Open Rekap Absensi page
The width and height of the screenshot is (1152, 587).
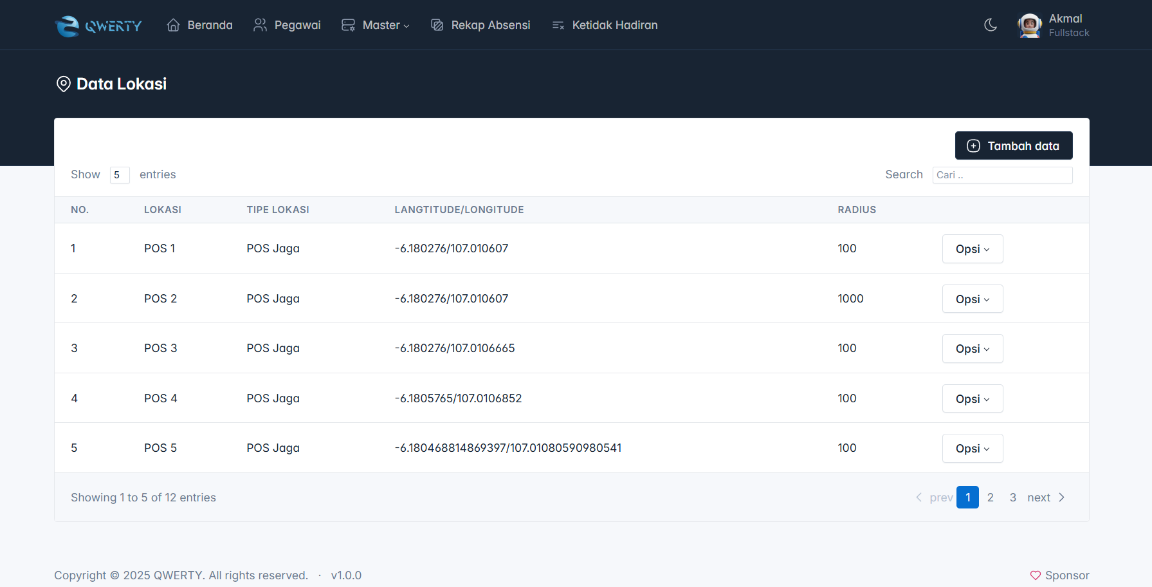pyautogui.click(x=480, y=25)
